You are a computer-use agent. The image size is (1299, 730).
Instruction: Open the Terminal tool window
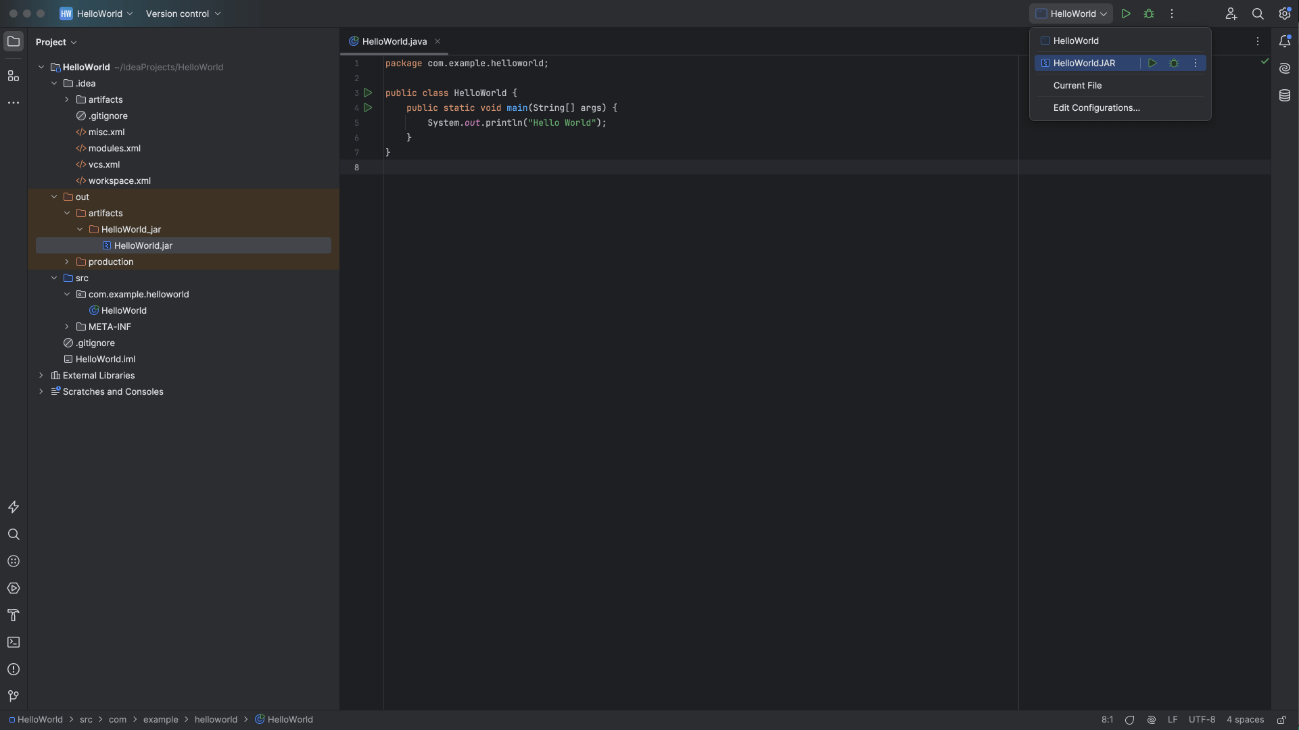tap(13, 642)
